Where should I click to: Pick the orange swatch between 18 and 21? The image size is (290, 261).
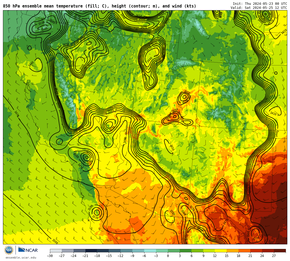click(x=245, y=251)
